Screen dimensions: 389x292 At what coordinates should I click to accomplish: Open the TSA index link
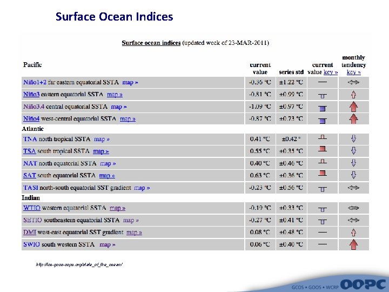(x=30, y=151)
